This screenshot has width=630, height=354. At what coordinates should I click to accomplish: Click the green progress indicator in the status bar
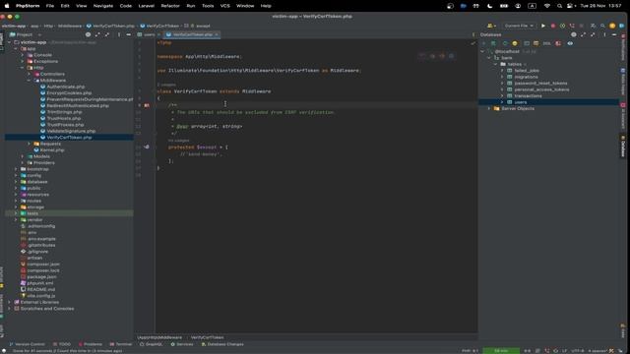click(x=501, y=350)
